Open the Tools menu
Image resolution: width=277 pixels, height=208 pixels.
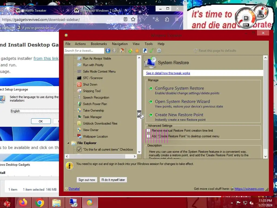pyautogui.click(x=149, y=44)
